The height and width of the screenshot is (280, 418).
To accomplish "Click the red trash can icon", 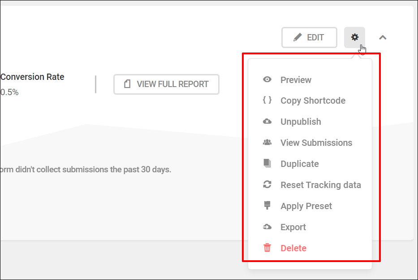I will click(x=267, y=248).
